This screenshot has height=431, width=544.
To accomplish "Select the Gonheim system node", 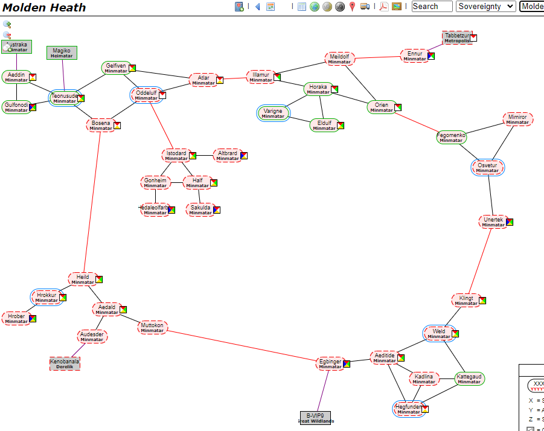I will pos(155,182).
